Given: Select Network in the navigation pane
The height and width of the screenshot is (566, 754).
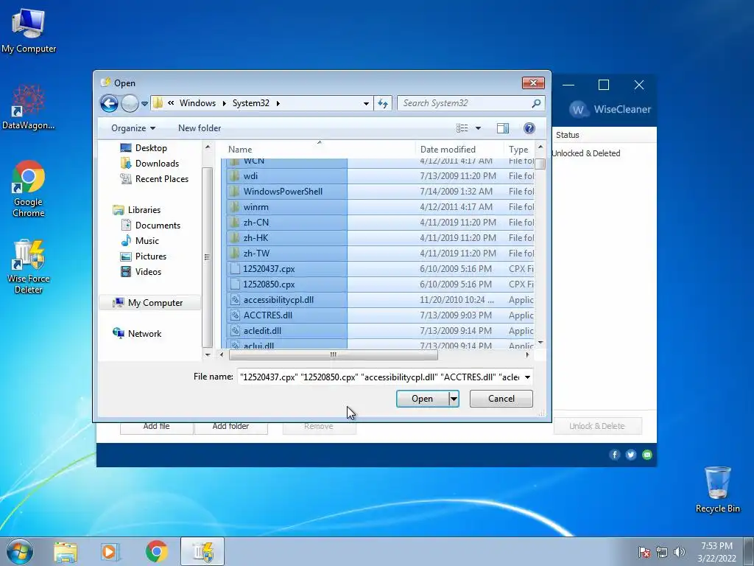Looking at the screenshot, I should pyautogui.click(x=144, y=334).
